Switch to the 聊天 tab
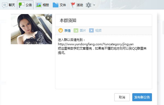Image resolution: width=164 pixels, height=105 pixels. click(x=12, y=5)
